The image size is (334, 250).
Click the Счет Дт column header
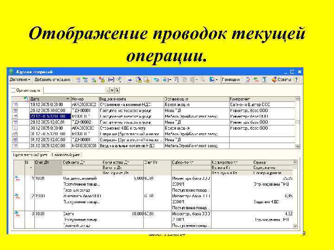tap(48, 168)
